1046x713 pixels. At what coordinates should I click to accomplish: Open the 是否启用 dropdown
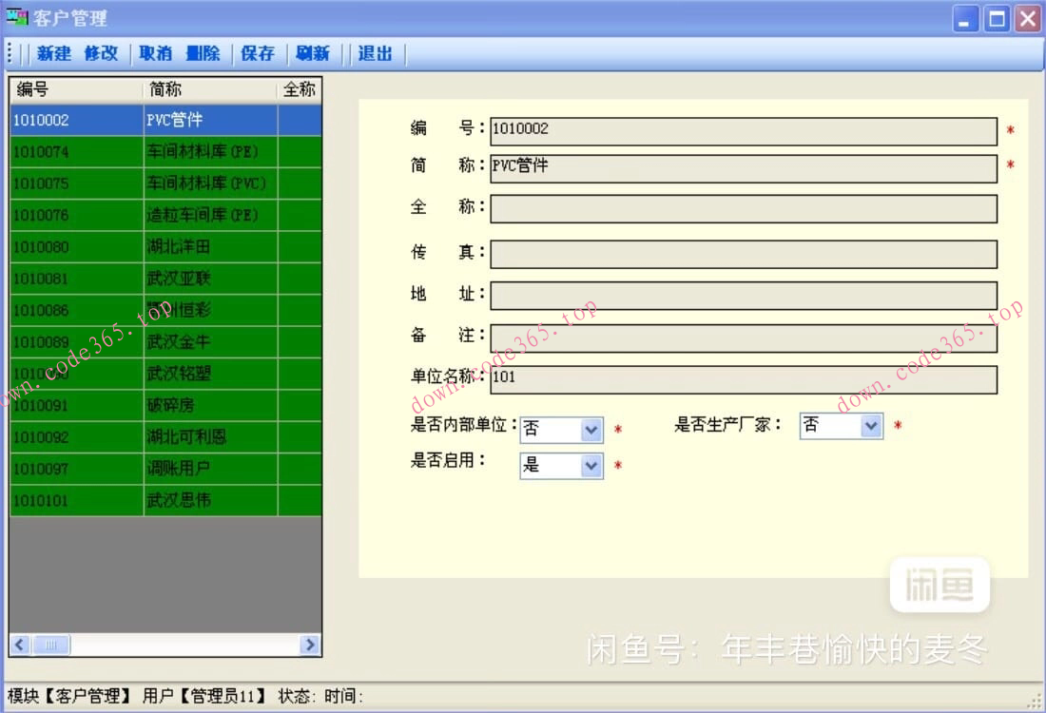tap(591, 466)
